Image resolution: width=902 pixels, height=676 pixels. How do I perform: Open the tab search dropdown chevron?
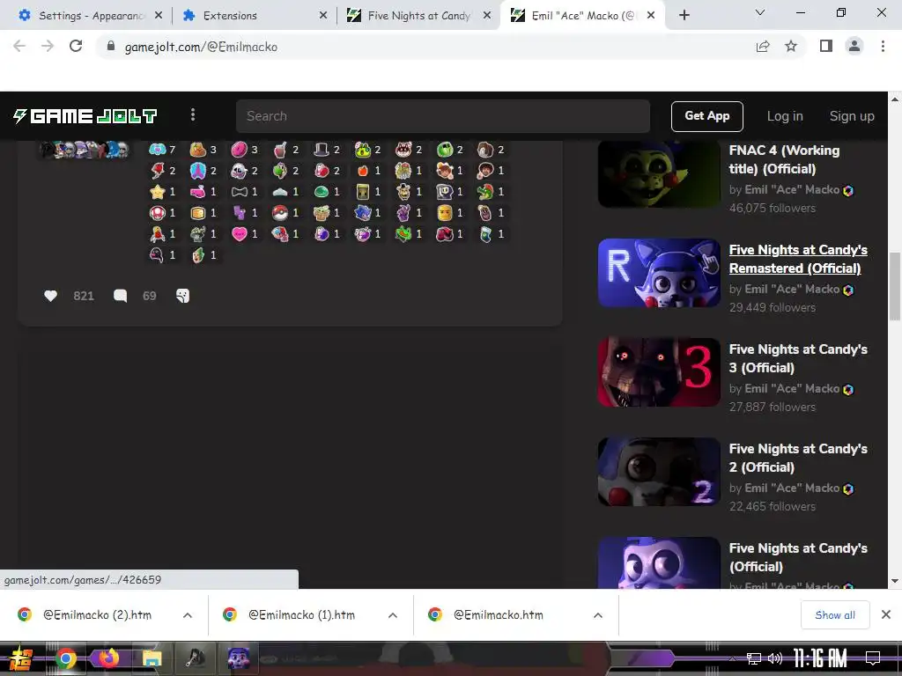tap(759, 12)
